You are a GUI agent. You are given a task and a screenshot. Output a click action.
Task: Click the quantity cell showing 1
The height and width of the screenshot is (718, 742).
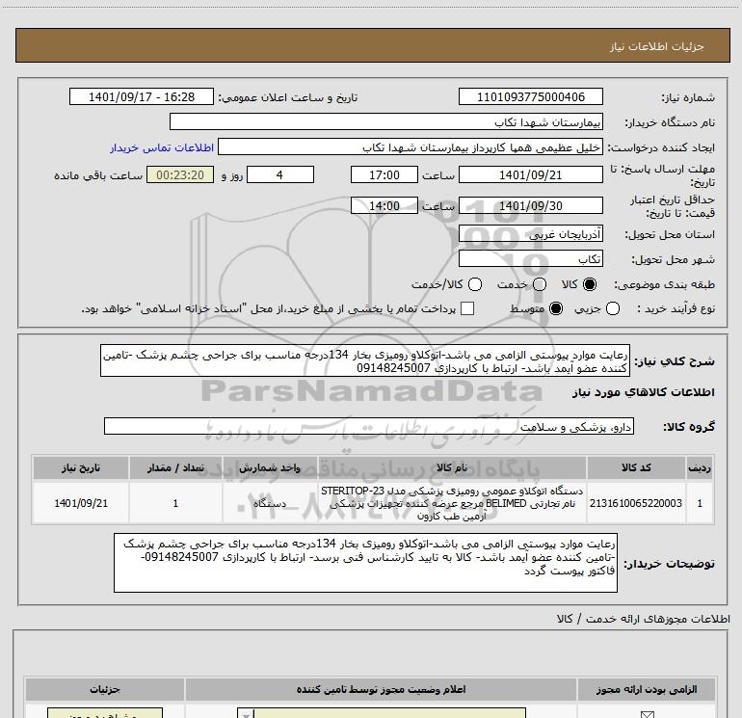175,503
